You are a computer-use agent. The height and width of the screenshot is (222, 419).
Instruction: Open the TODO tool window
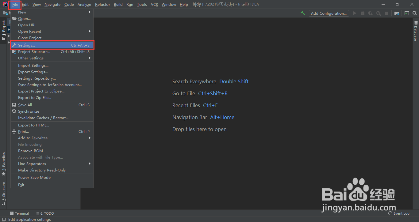click(x=45, y=213)
